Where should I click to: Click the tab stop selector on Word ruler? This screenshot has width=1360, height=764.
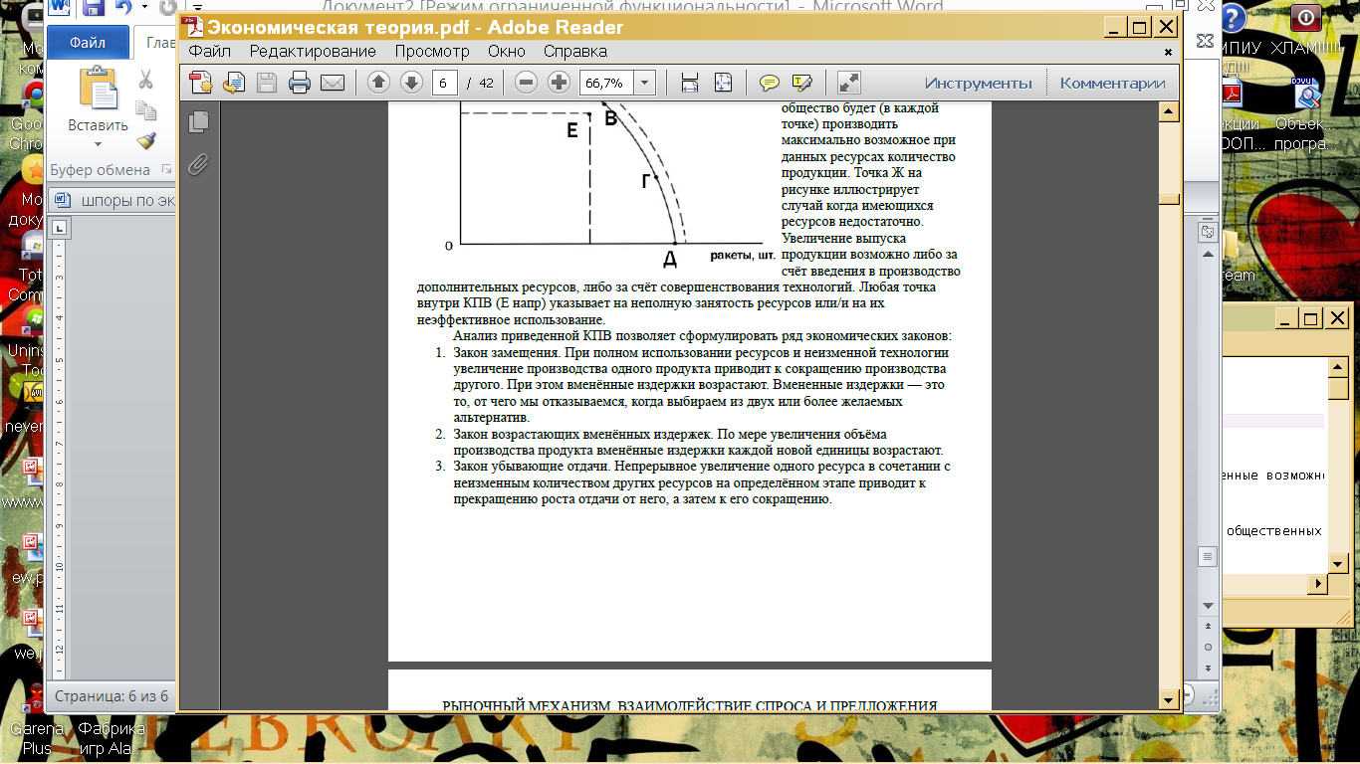coord(60,228)
